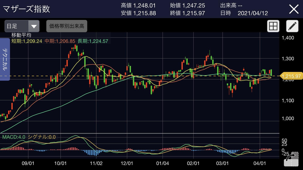Tap the 始値 1,247.25 value

[x=188, y=5]
